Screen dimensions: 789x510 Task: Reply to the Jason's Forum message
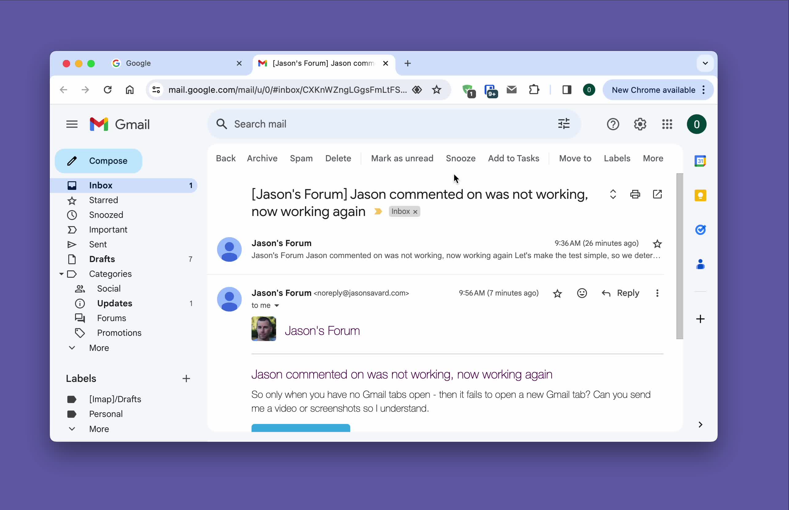620,293
